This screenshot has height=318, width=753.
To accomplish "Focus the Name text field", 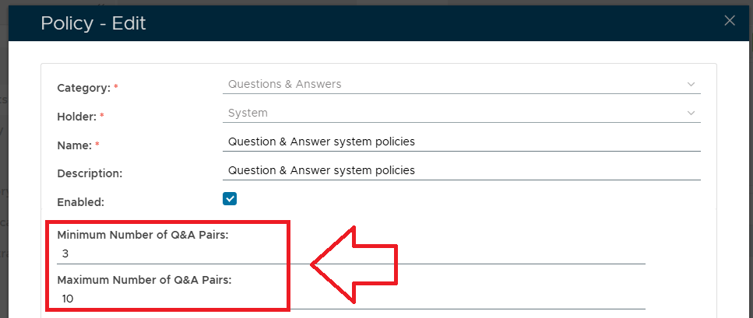I will (x=461, y=142).
